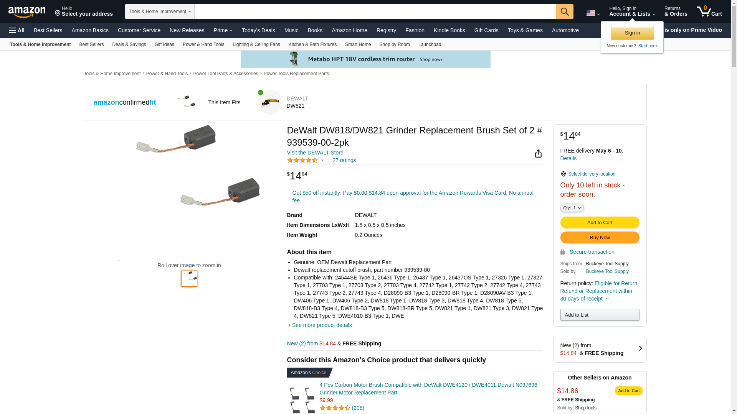Click the delivery location pin icon

click(x=563, y=174)
